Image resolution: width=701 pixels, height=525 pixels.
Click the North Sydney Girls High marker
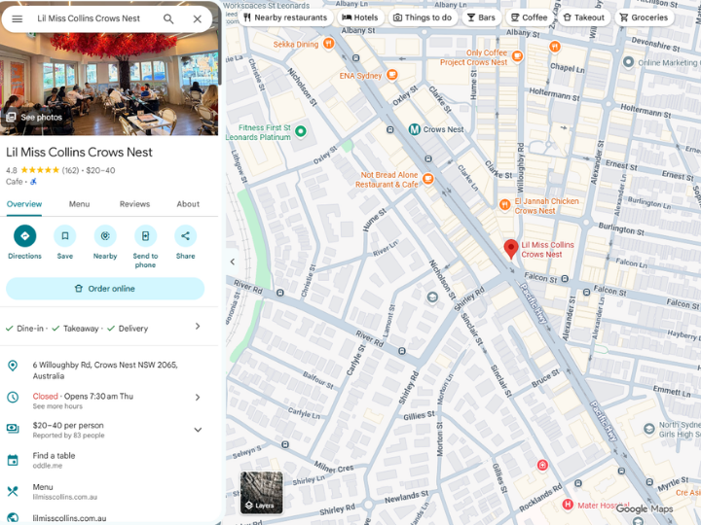tap(648, 429)
